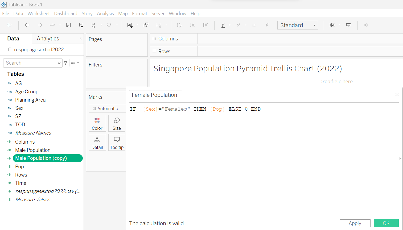Open Presentation Mode from the toolbar
The image size is (403, 230).
tap(348, 25)
